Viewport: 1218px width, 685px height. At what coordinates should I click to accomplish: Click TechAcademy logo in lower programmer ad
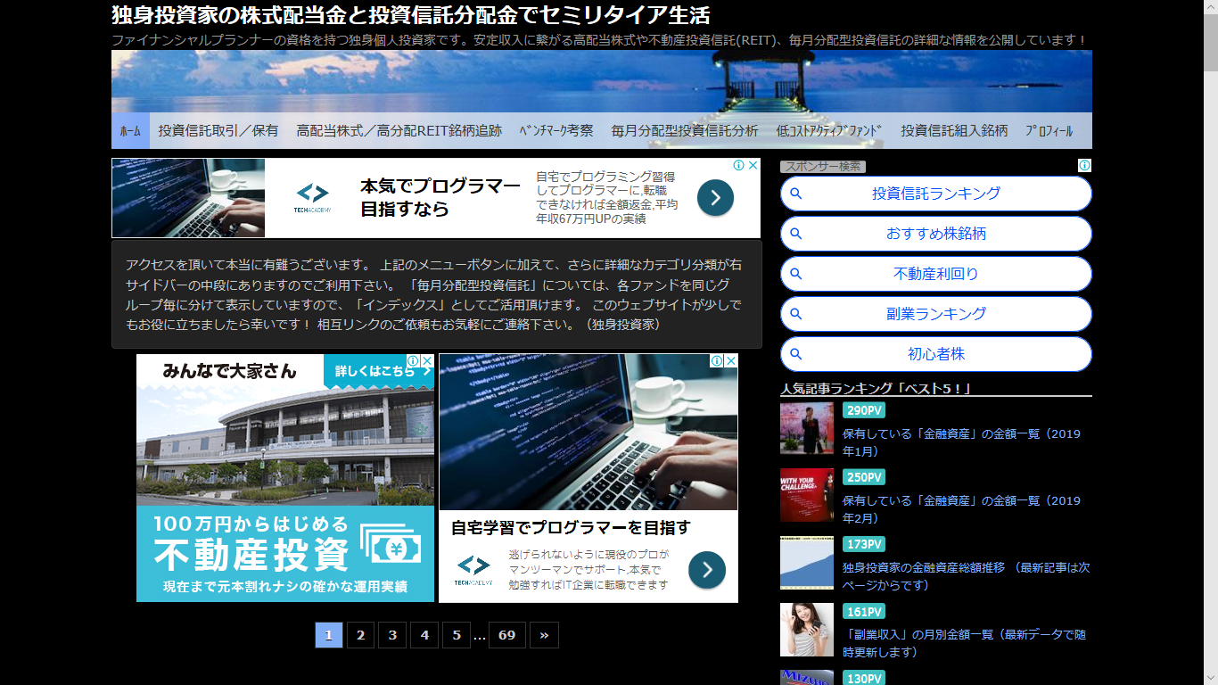coord(473,570)
